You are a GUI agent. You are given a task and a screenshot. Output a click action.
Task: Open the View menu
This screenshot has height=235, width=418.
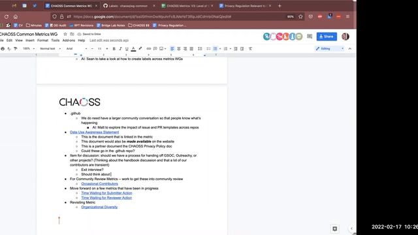[x=19, y=40]
